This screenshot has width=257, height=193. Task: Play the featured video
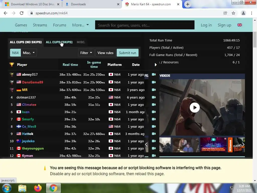coord(195,108)
